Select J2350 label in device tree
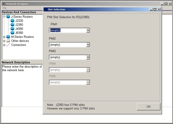Screen dimensions: 173x124 point(19,25)
